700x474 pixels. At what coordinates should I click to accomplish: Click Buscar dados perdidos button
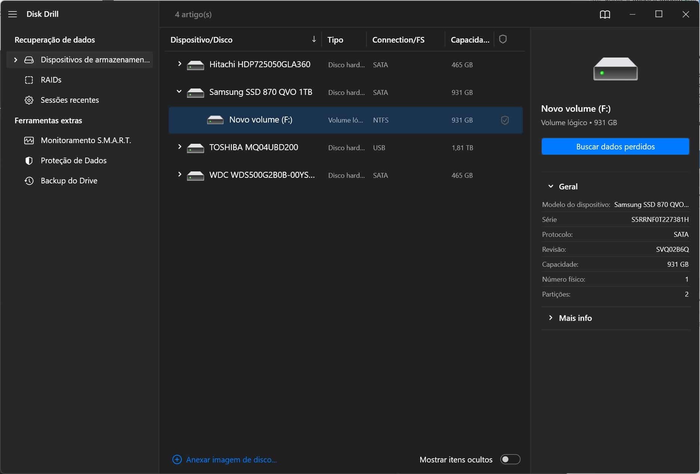pyautogui.click(x=615, y=146)
